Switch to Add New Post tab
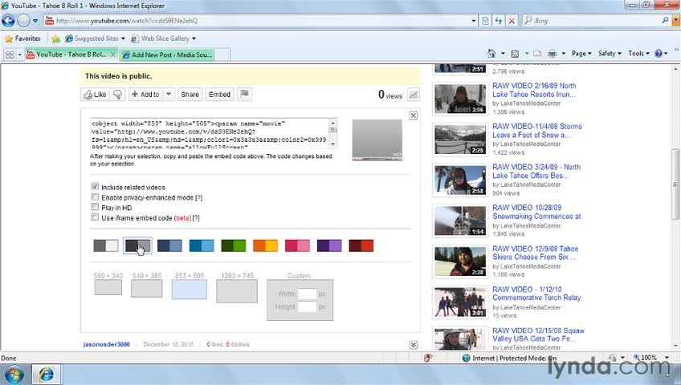Screen dimensions: 681x385 [168, 55]
